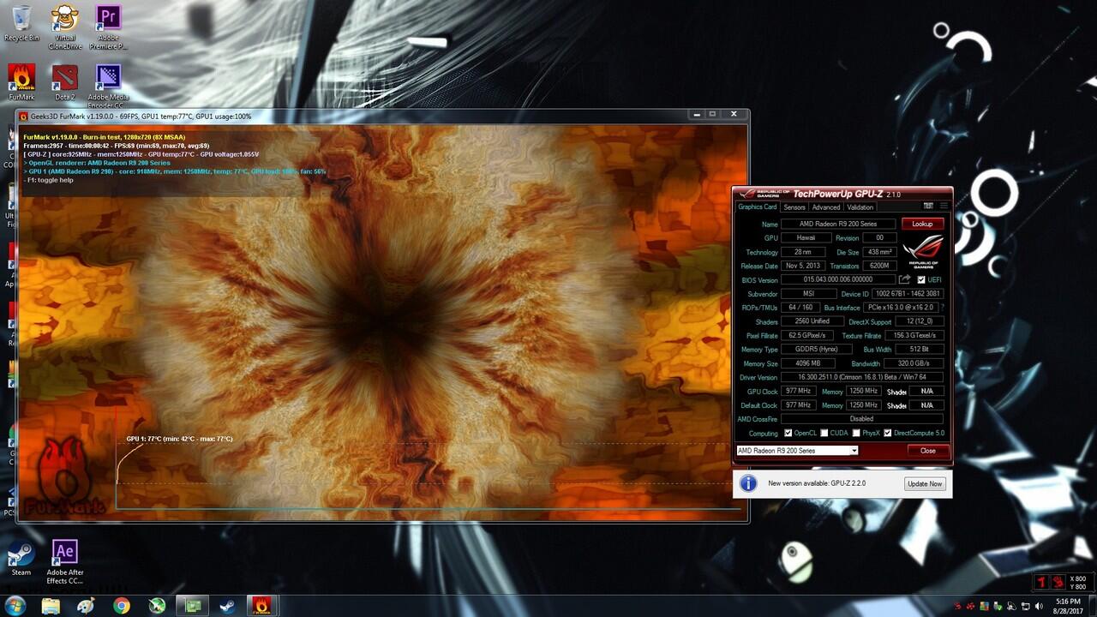This screenshot has width=1097, height=617.
Task: Click the GPU-Z Close button
Action: tap(927, 450)
